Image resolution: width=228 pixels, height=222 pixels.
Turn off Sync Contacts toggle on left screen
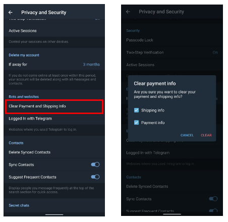[x=95, y=164]
